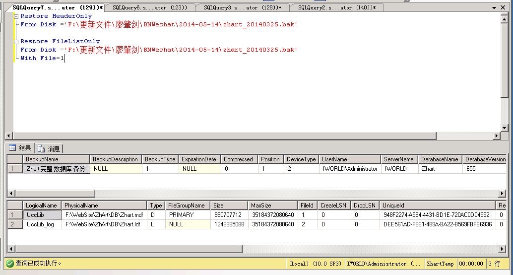Image resolution: width=513 pixels, height=275 pixels.
Task: Open the active documents dropdown arrow
Action: (x=494, y=8)
